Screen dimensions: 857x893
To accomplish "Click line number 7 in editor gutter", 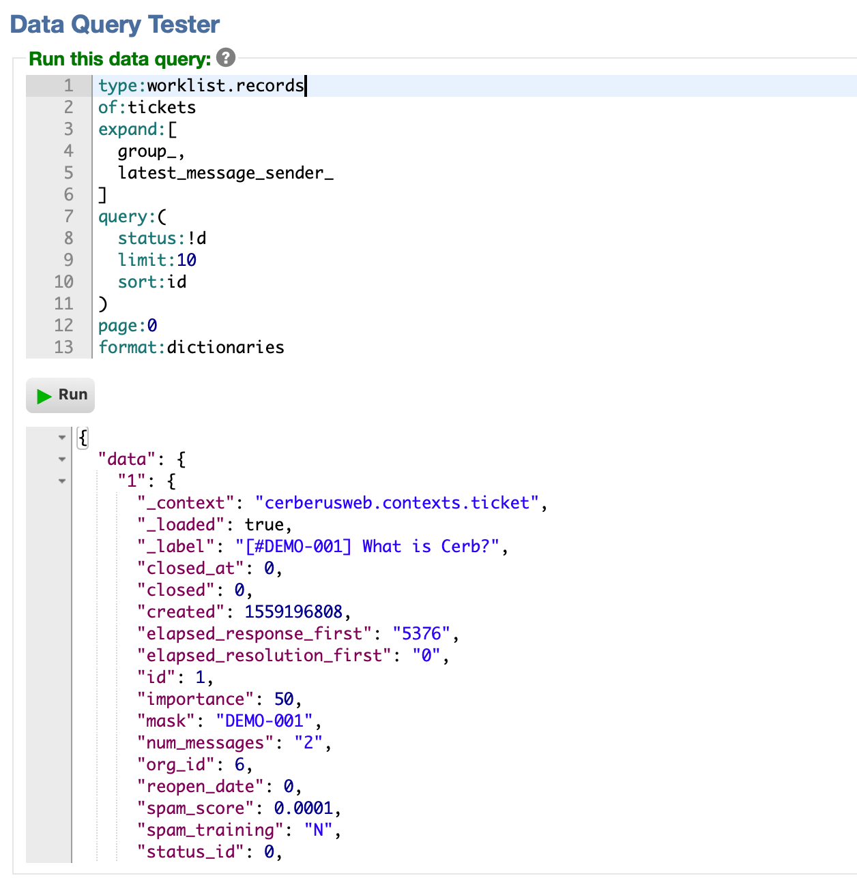I will click(68, 217).
